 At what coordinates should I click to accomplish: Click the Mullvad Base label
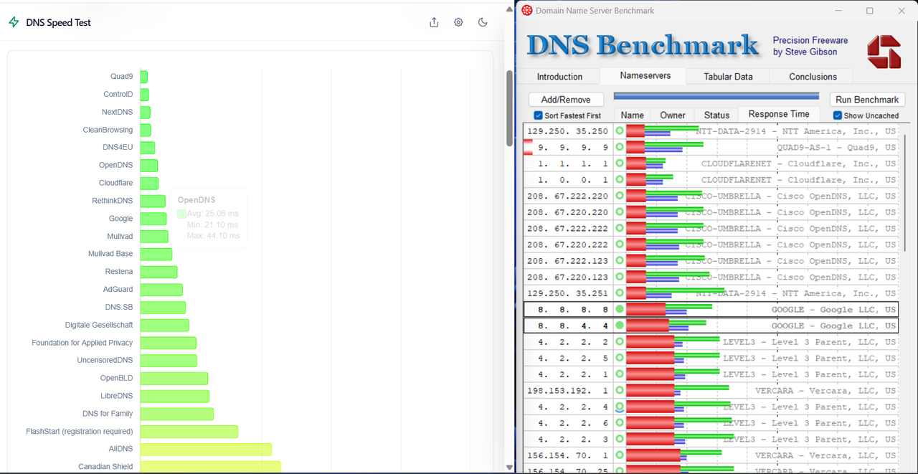tap(110, 254)
